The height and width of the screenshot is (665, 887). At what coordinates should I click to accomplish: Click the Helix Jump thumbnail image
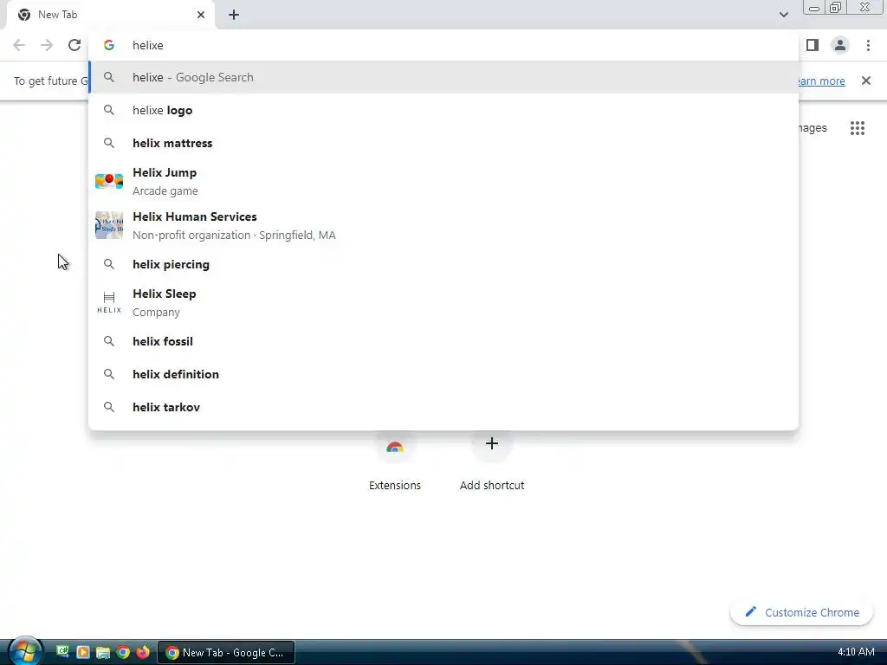tap(109, 181)
